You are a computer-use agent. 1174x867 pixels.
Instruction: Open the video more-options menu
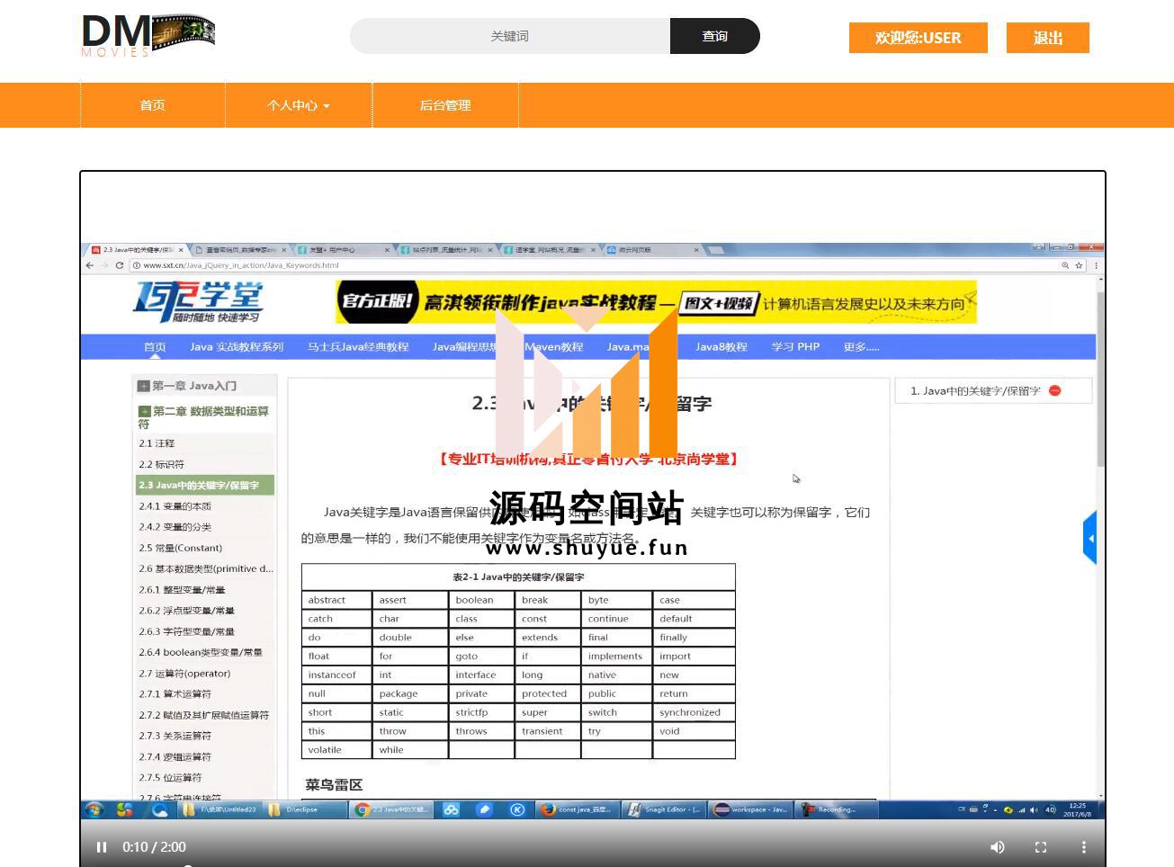point(1084,847)
